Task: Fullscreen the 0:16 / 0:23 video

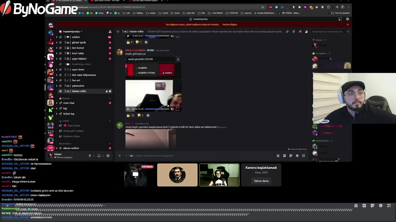Action: tap(178, 109)
